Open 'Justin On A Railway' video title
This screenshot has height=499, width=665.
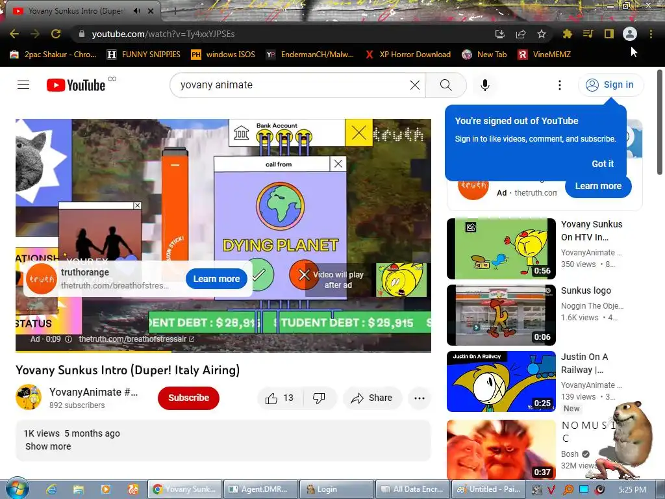[x=584, y=363]
